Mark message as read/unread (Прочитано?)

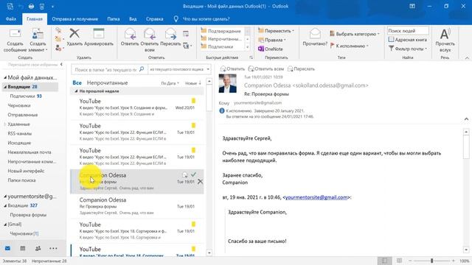(315, 38)
